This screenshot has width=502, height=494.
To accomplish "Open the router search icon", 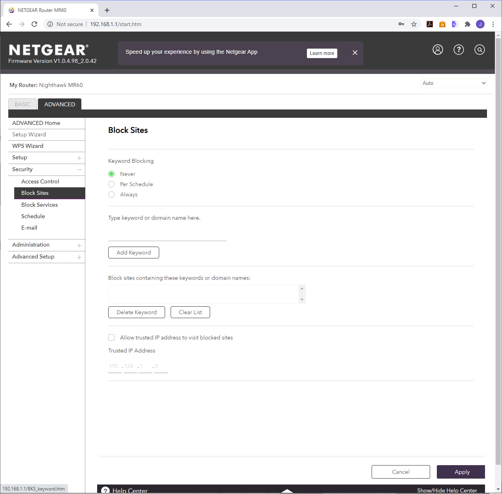I will pyautogui.click(x=479, y=50).
